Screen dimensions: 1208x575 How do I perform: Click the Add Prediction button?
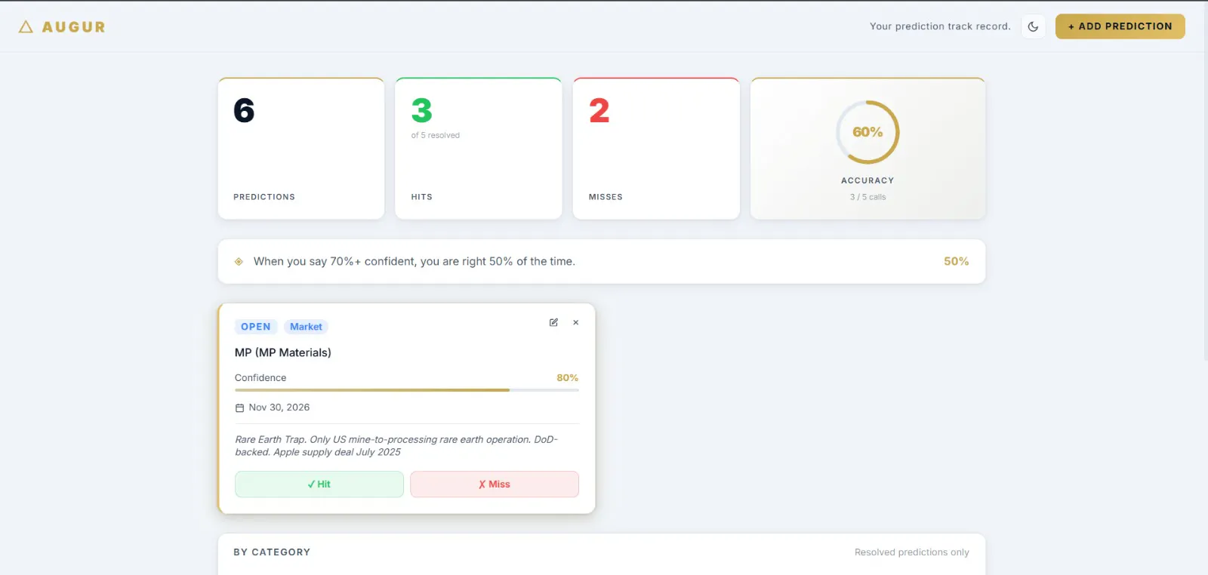pos(1120,26)
